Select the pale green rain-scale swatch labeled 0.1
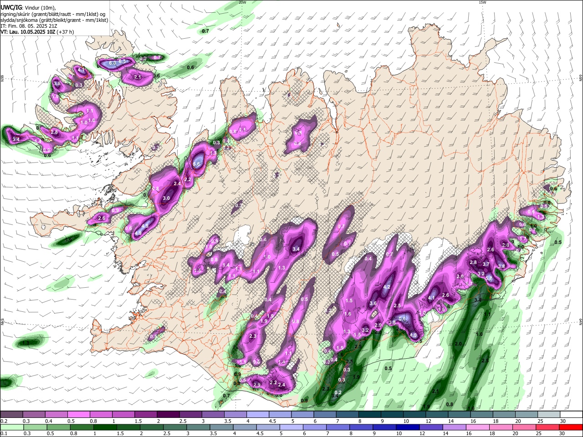The width and height of the screenshot is (583, 437). click(11, 427)
